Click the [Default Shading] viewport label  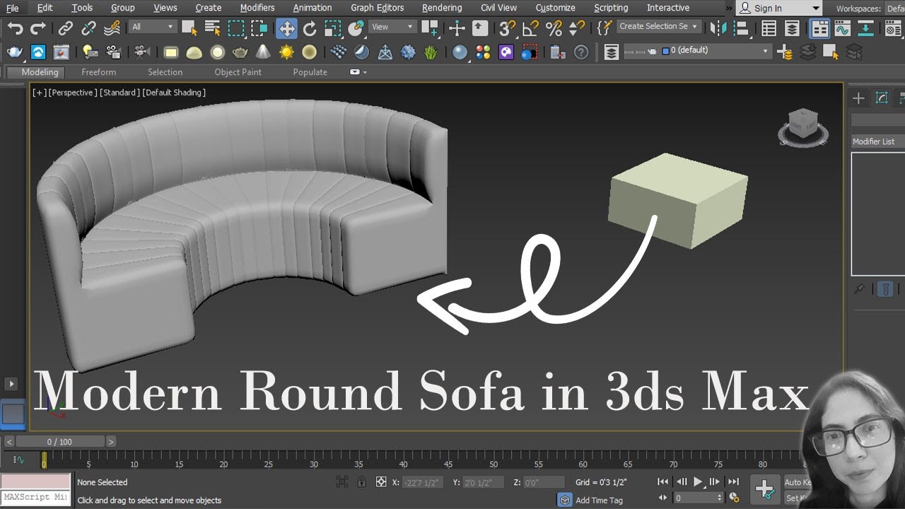(174, 93)
